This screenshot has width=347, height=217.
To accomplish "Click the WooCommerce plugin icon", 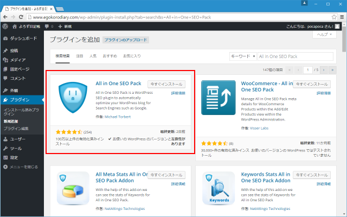I will [x=218, y=98].
